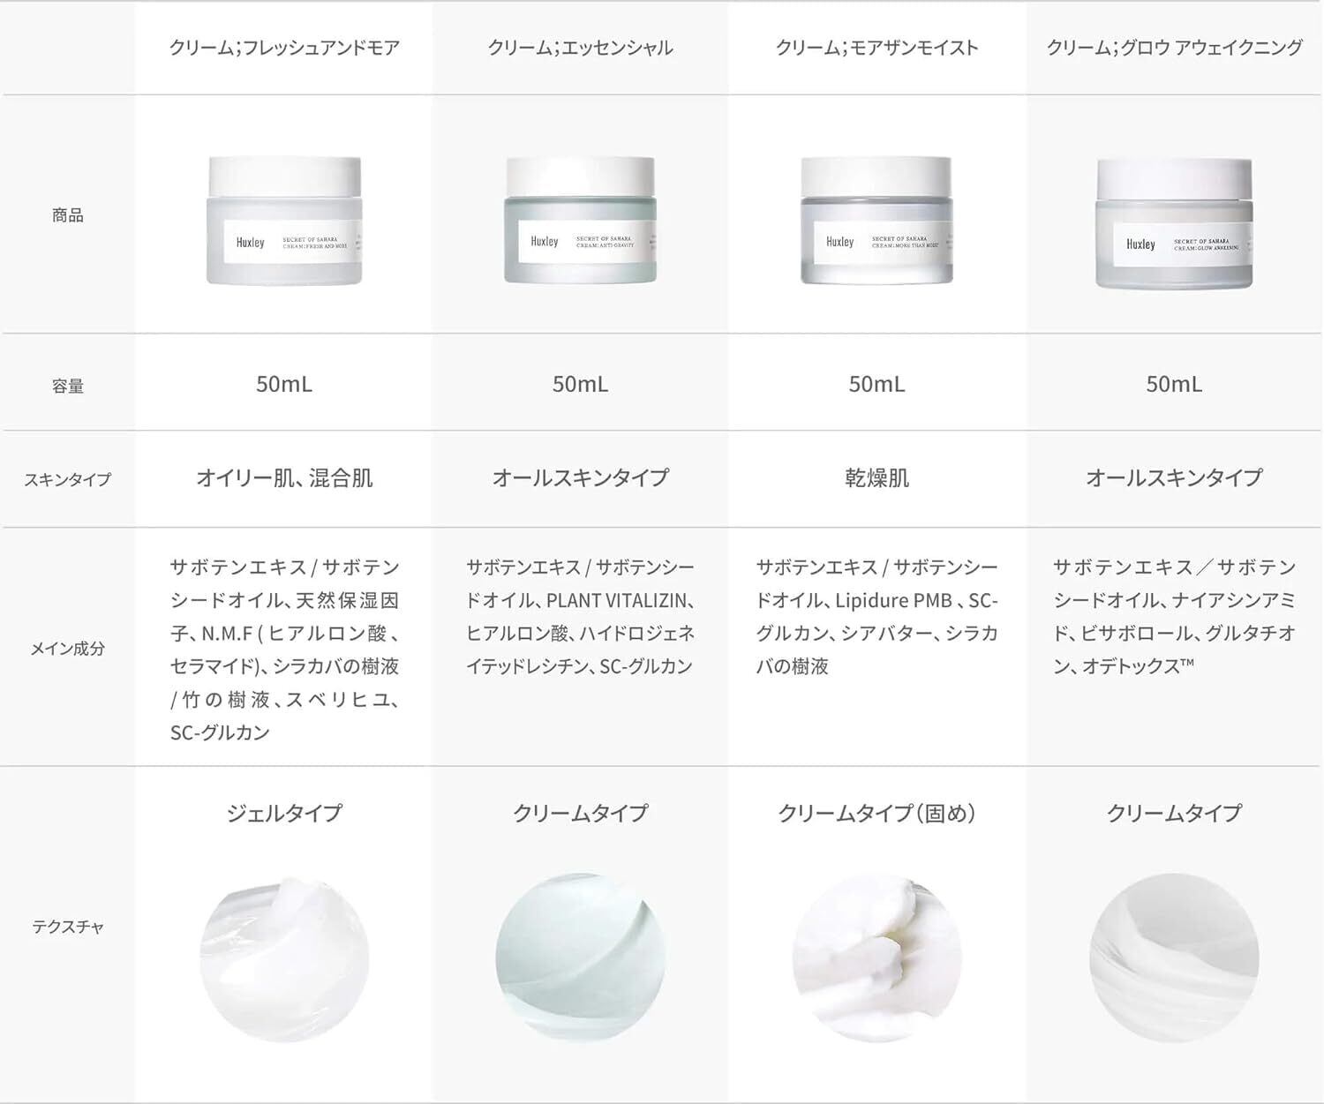
Task: Click the Fresh And More cream jar image
Action: pos(284,221)
